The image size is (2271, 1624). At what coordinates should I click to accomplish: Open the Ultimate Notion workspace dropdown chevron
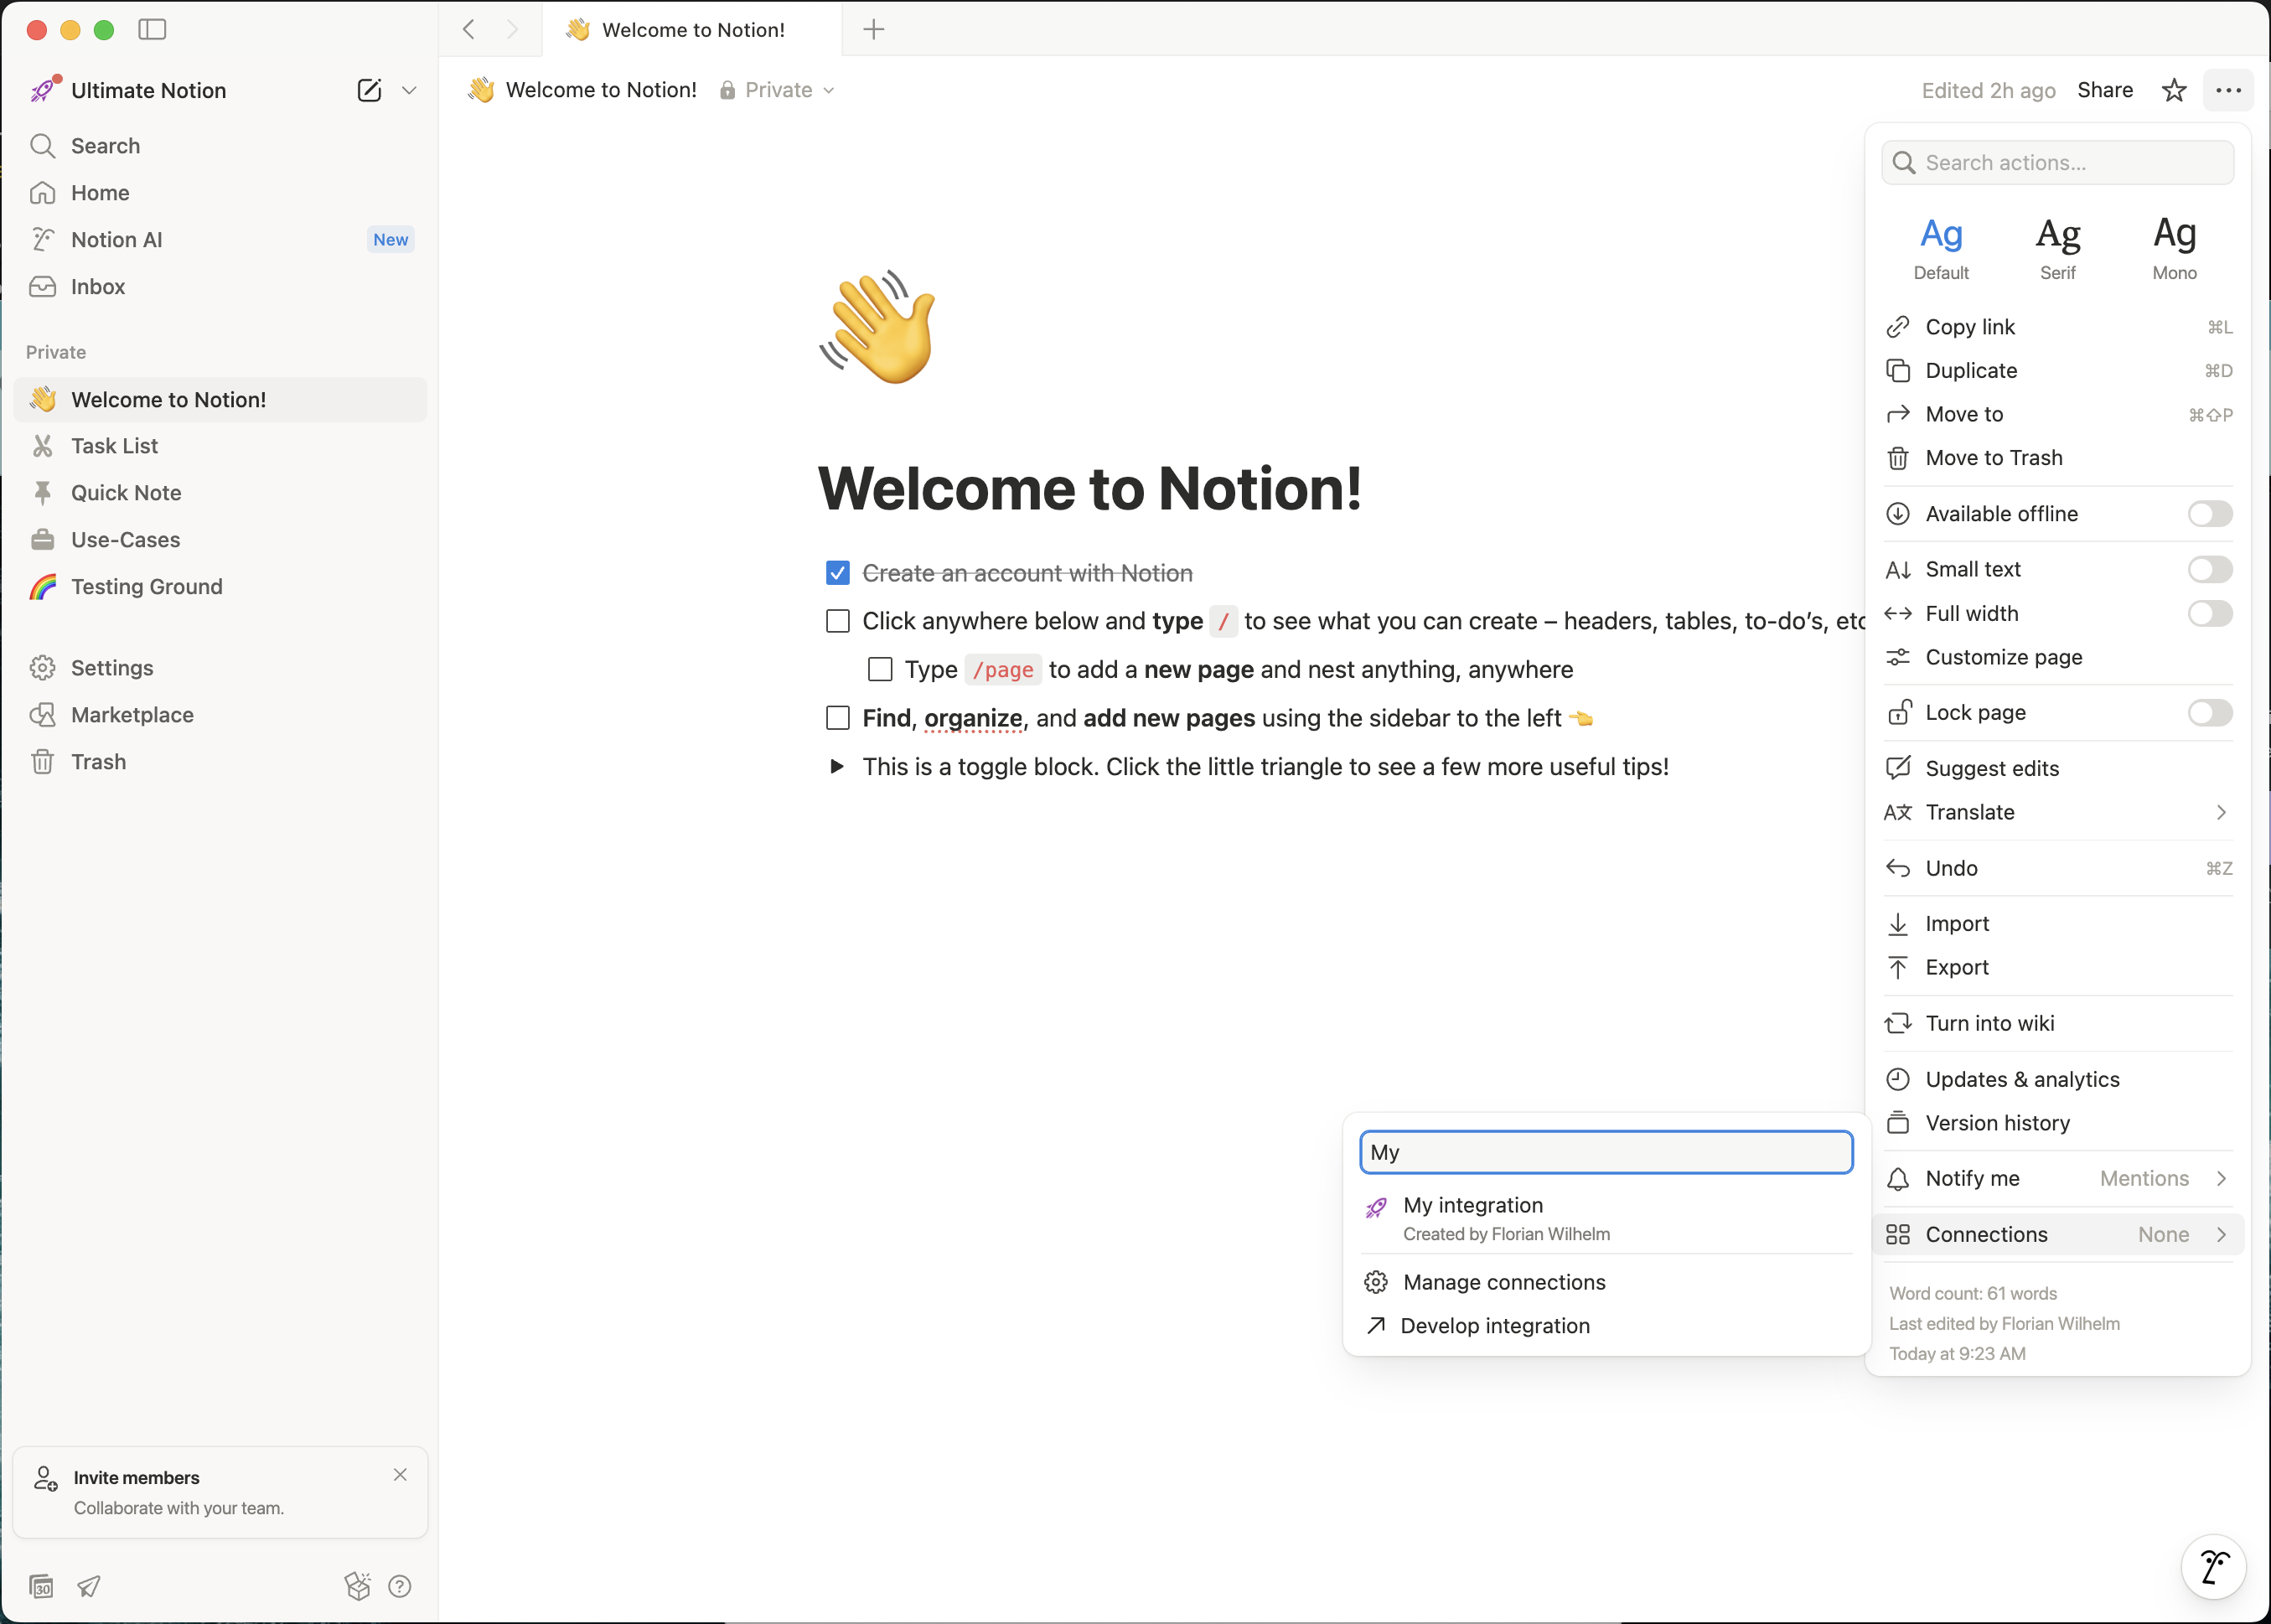409,90
